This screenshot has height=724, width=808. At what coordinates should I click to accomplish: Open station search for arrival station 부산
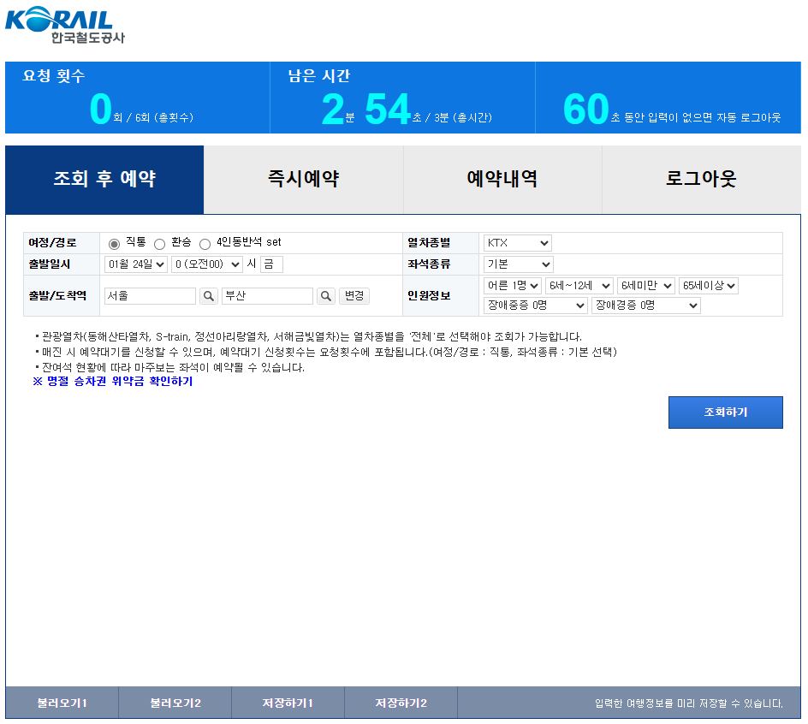[x=324, y=295]
